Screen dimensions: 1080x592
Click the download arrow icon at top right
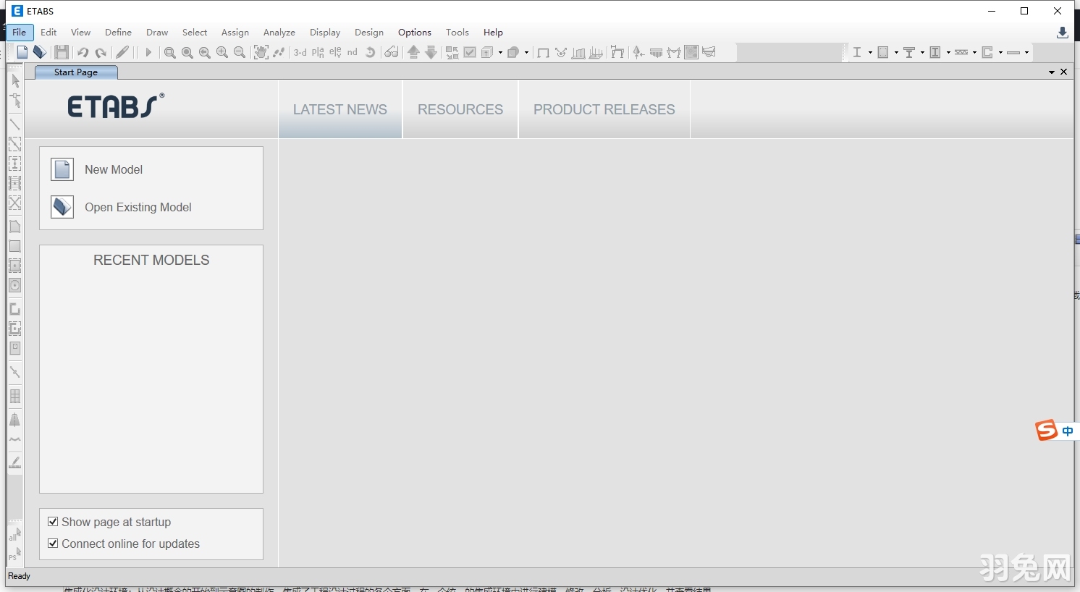tap(1062, 33)
